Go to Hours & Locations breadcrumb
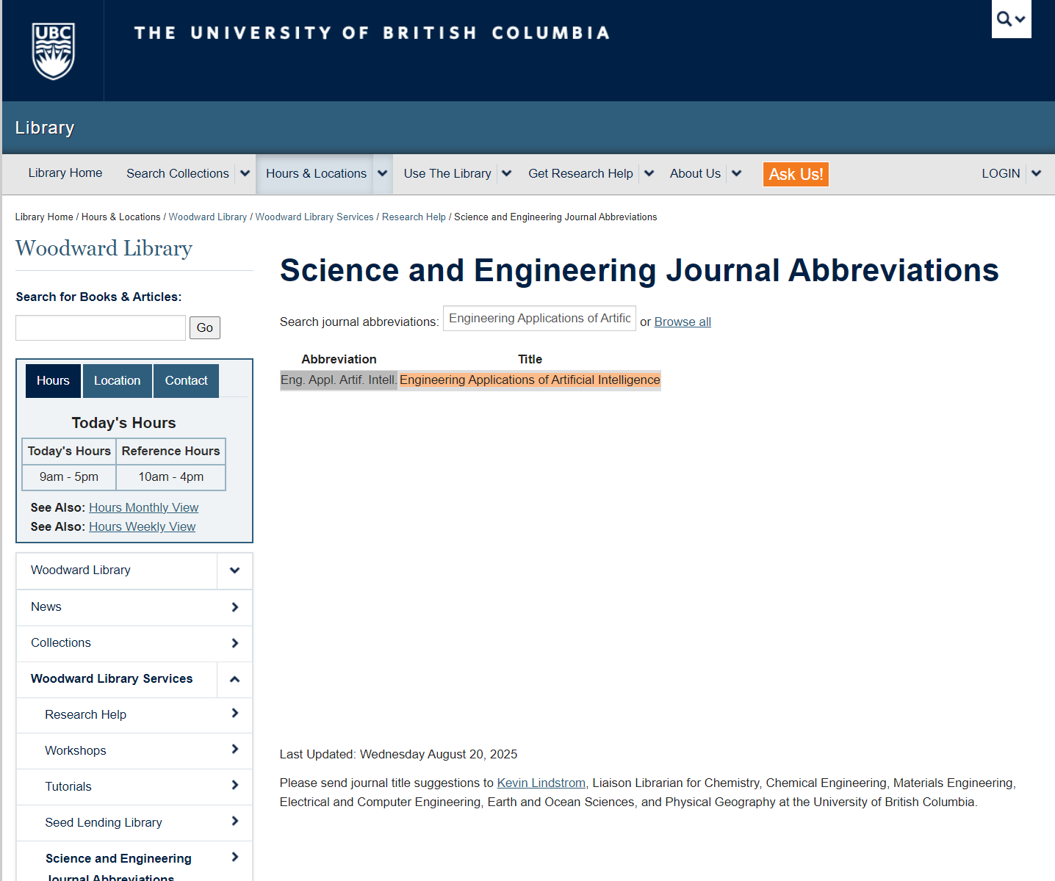The image size is (1055, 881). click(x=120, y=217)
